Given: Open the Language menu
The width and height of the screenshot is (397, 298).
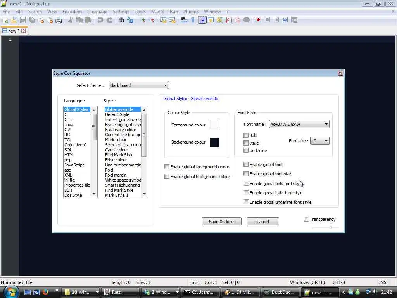Looking at the screenshot, I should coord(97,12).
